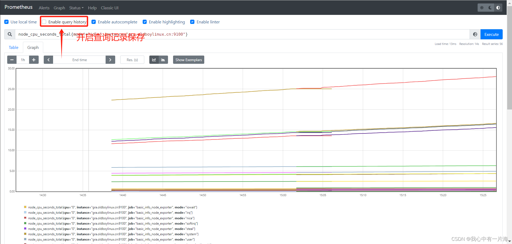Viewport: 512px width, 244px height.
Task: Toggle Enable autocomplete checkbox
Action: coord(94,22)
